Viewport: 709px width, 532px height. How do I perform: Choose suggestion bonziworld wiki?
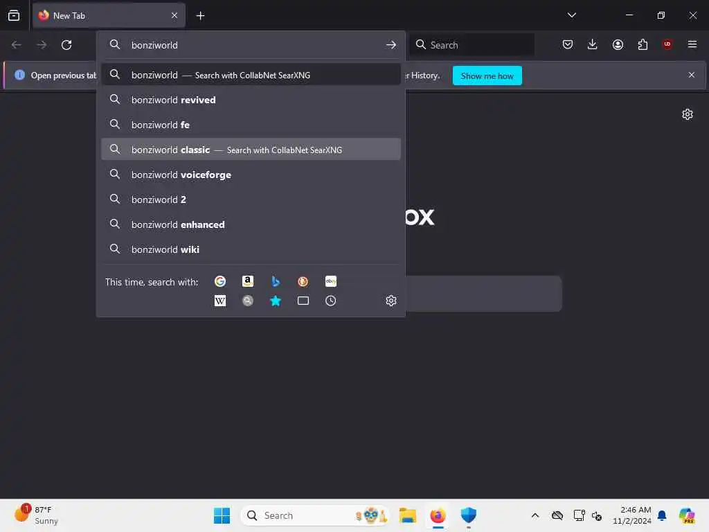(251, 249)
